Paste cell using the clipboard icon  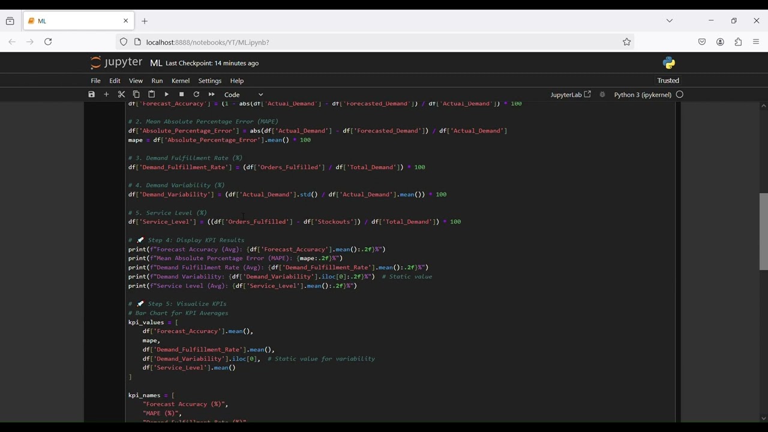(x=152, y=95)
